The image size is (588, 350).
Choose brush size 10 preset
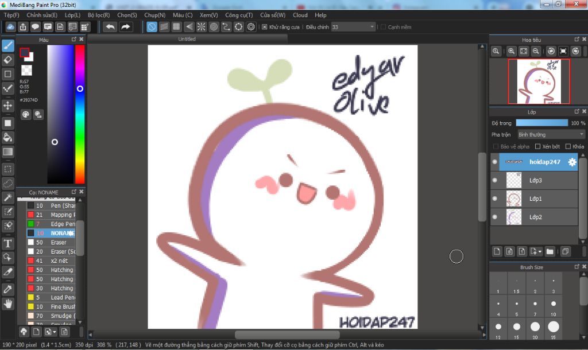(x=554, y=308)
